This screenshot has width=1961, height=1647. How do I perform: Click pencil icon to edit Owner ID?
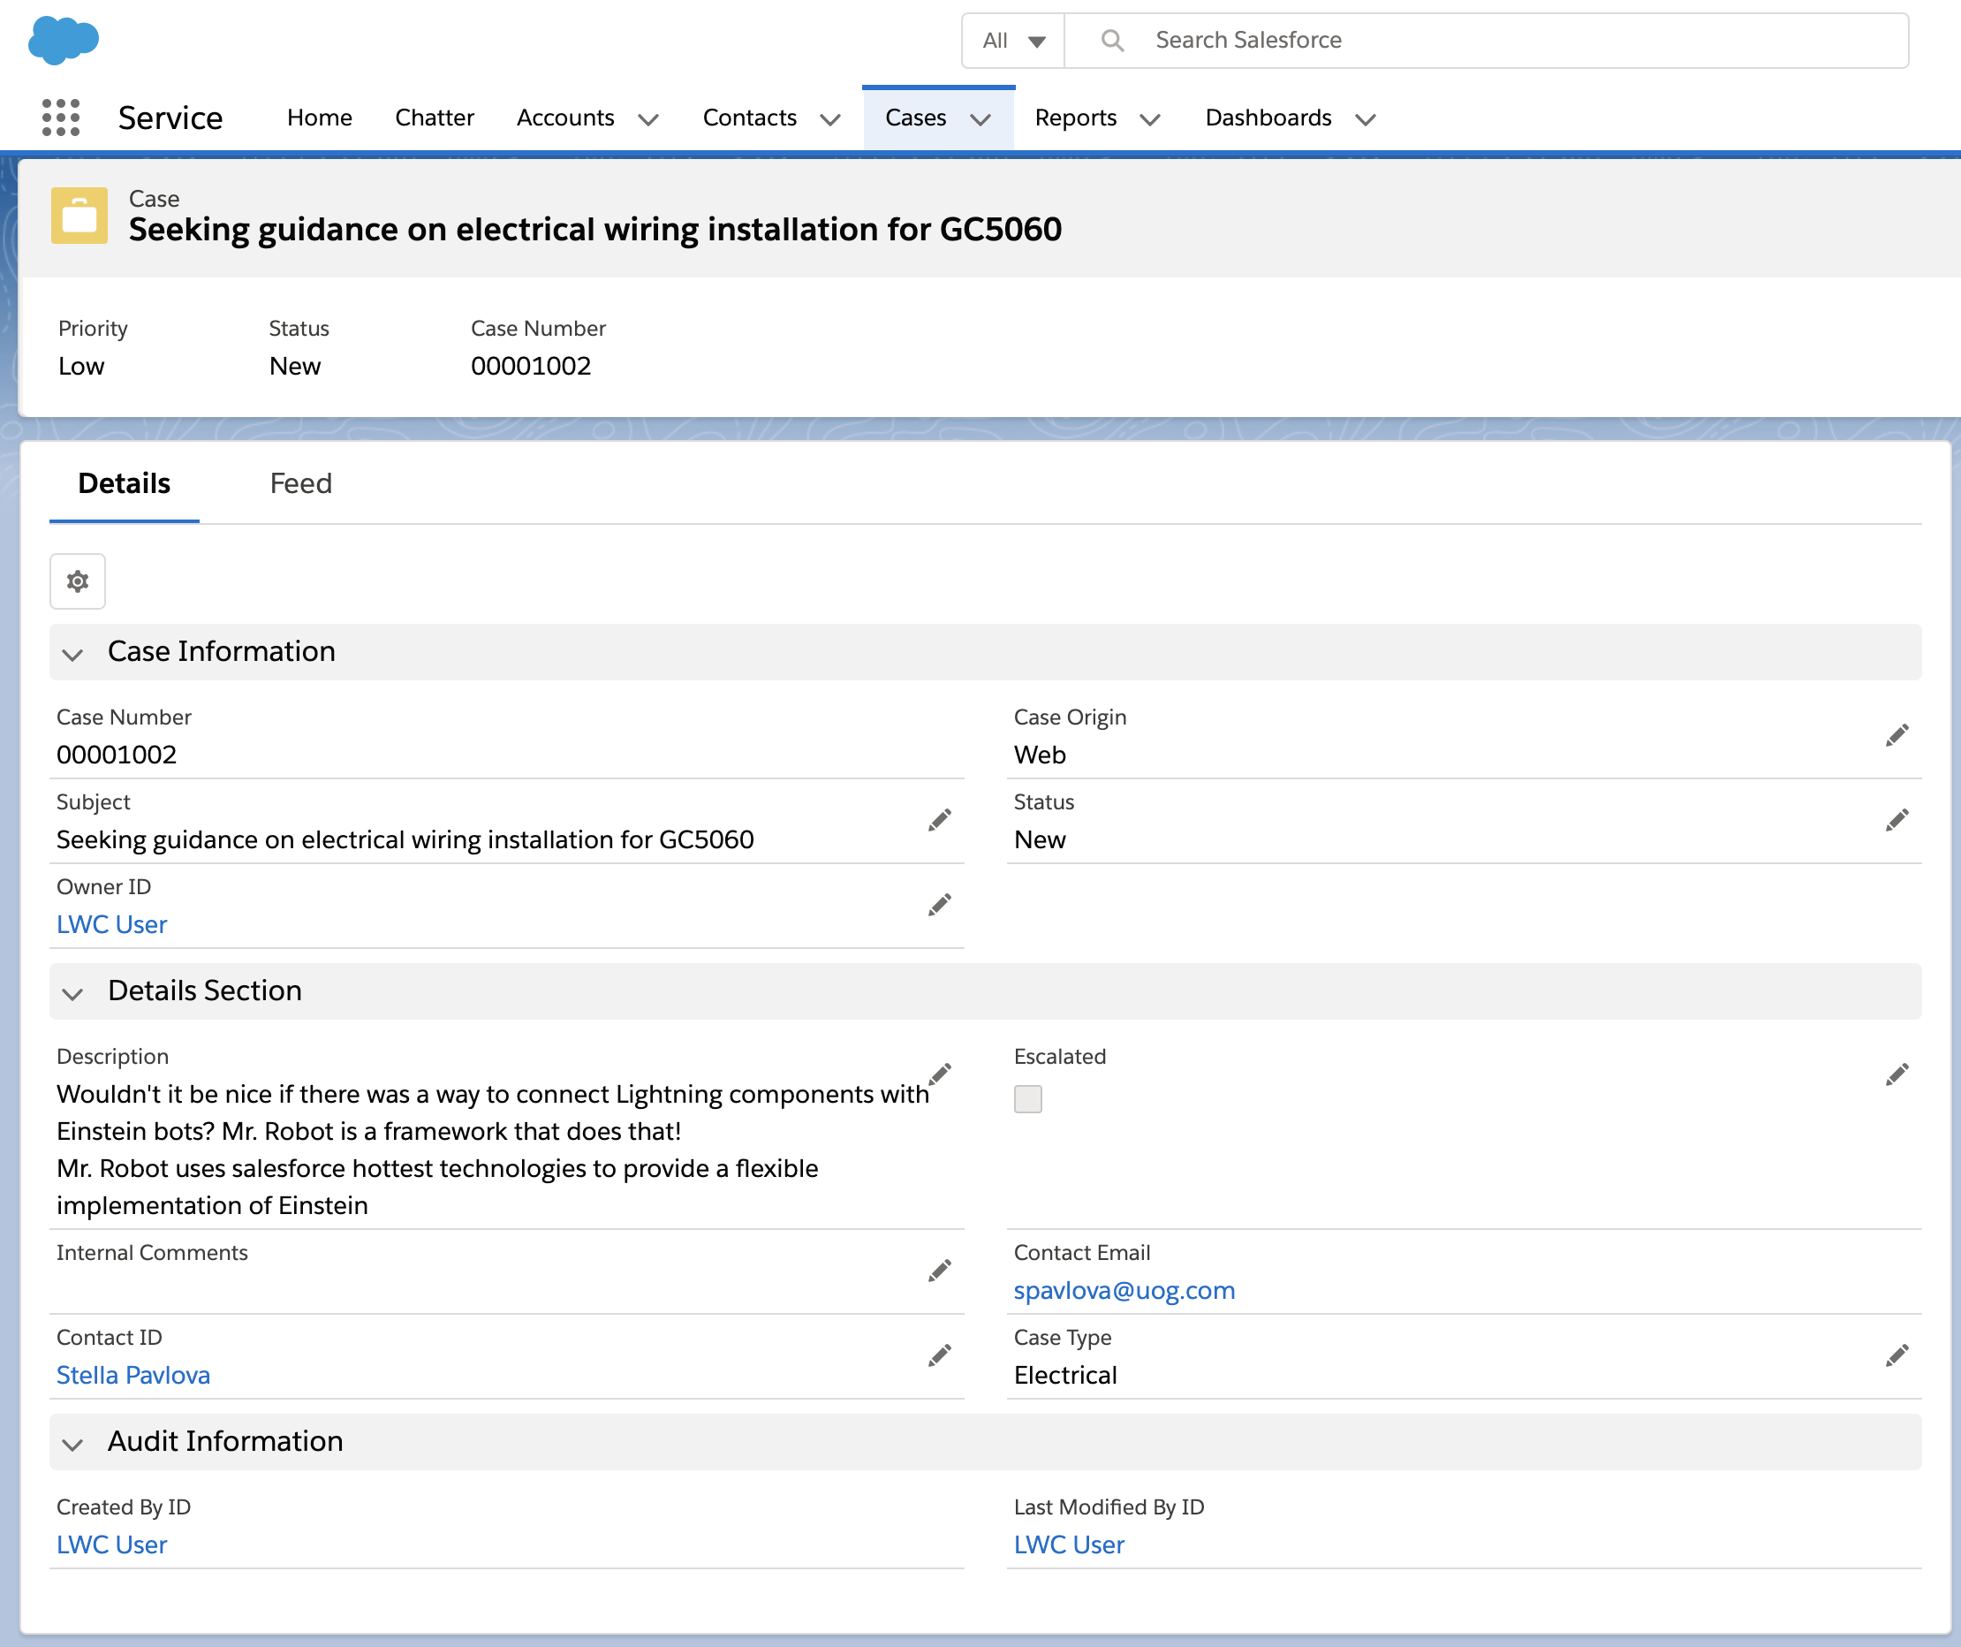click(939, 904)
